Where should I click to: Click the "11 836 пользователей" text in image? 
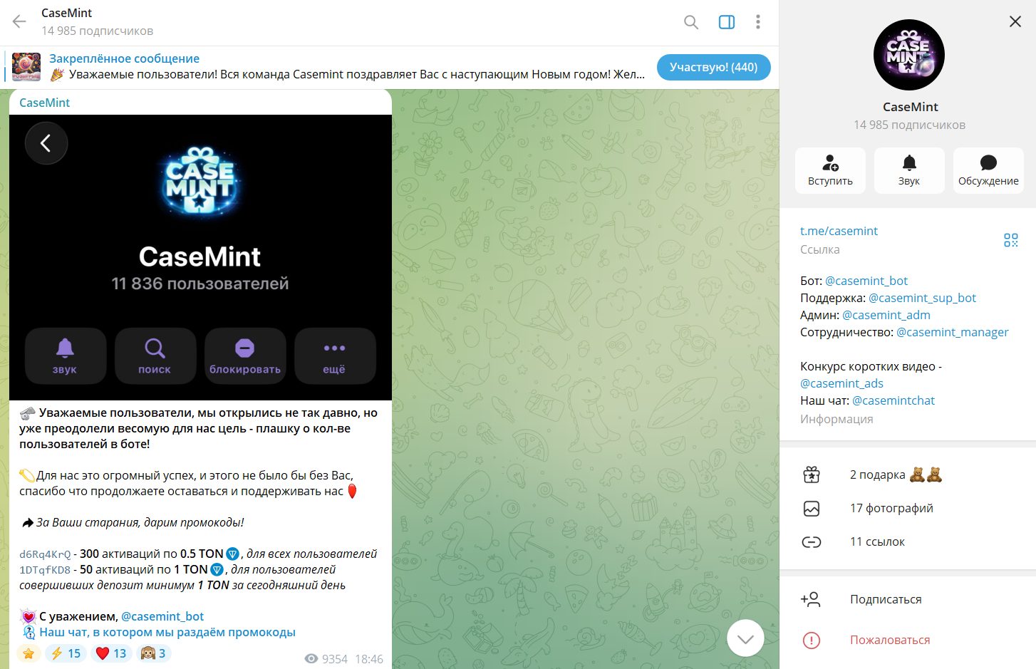[200, 284]
